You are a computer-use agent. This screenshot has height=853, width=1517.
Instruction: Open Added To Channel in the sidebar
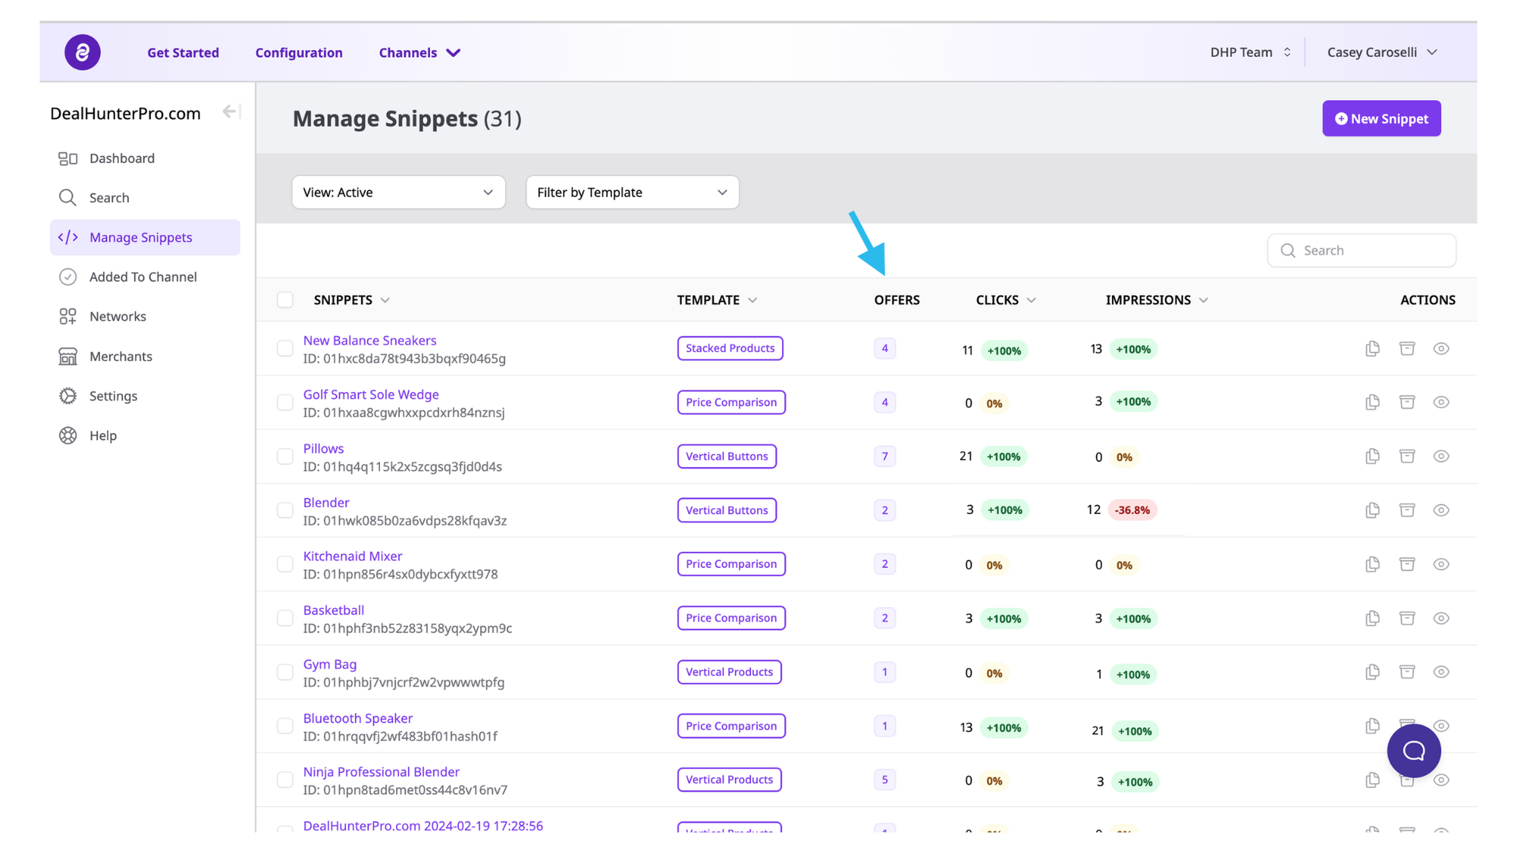tap(143, 277)
